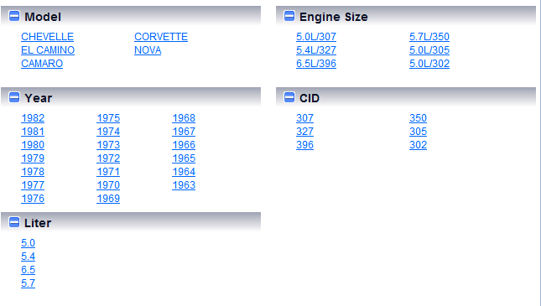This screenshot has height=306, width=541.
Task: Filter by CID 396
Action: [304, 145]
